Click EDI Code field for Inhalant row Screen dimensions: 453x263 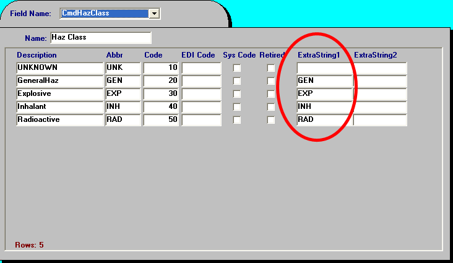[x=201, y=107]
